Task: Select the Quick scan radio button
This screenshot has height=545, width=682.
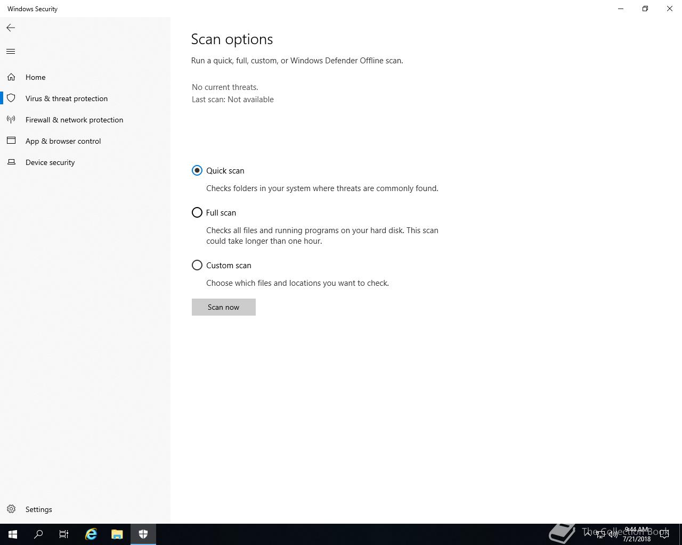Action: coord(197,170)
